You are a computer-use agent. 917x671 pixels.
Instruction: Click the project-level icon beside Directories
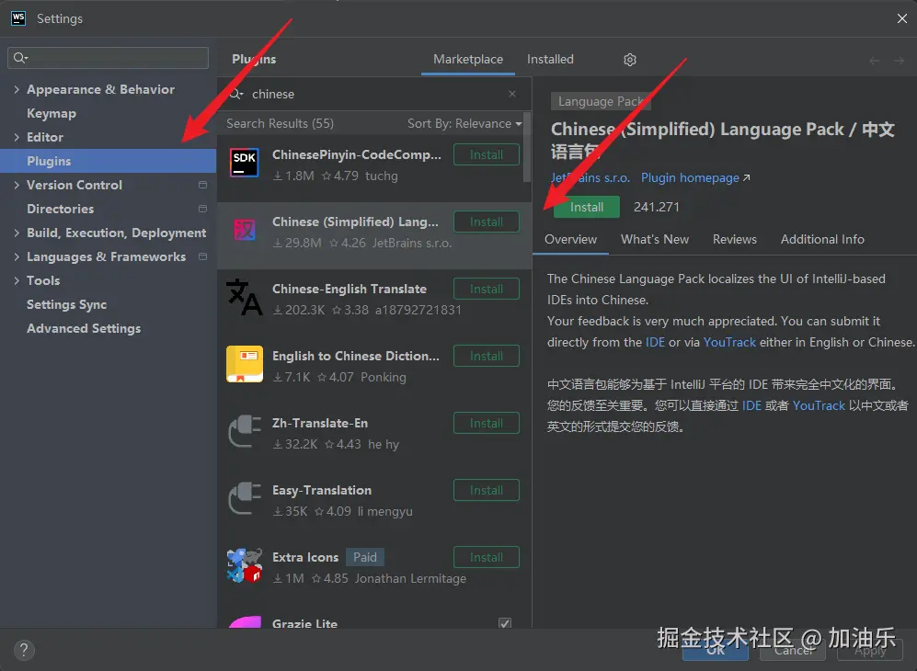[203, 209]
